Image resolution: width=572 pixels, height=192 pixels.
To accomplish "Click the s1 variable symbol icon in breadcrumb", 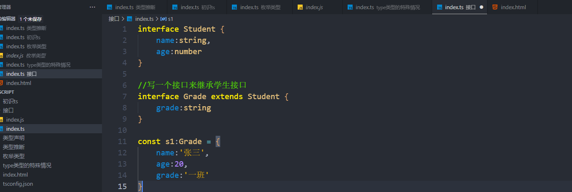I will tap(164, 19).
